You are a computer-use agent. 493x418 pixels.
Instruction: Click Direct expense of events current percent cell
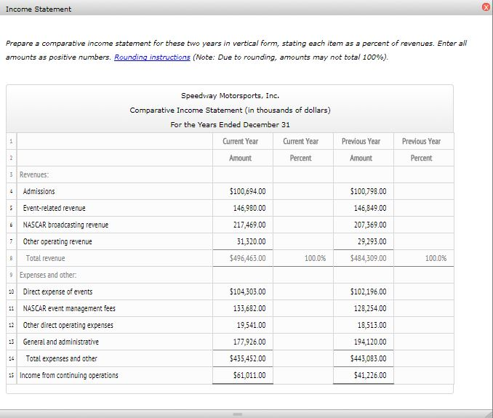(303, 292)
